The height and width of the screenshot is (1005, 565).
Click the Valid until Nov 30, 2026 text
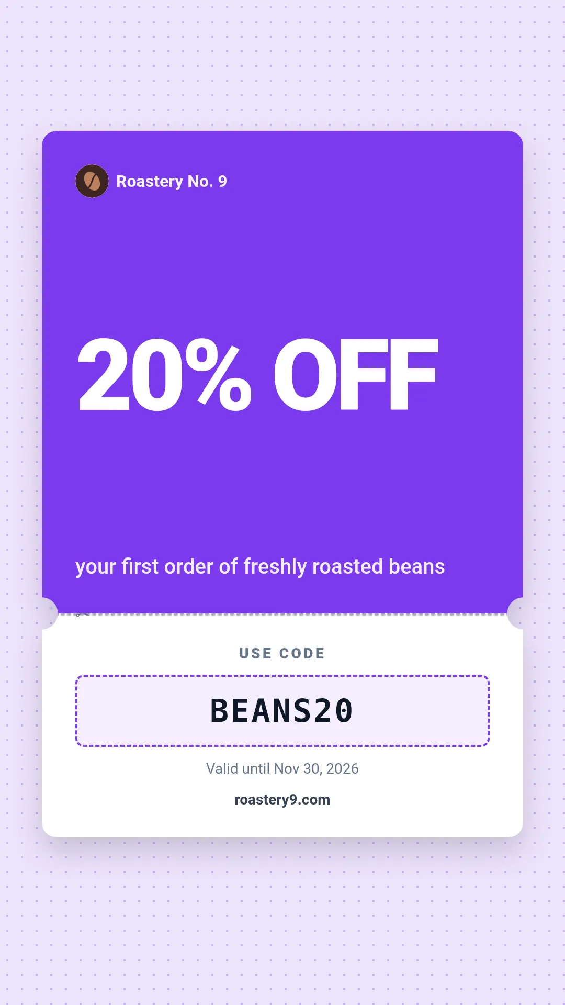[282, 768]
